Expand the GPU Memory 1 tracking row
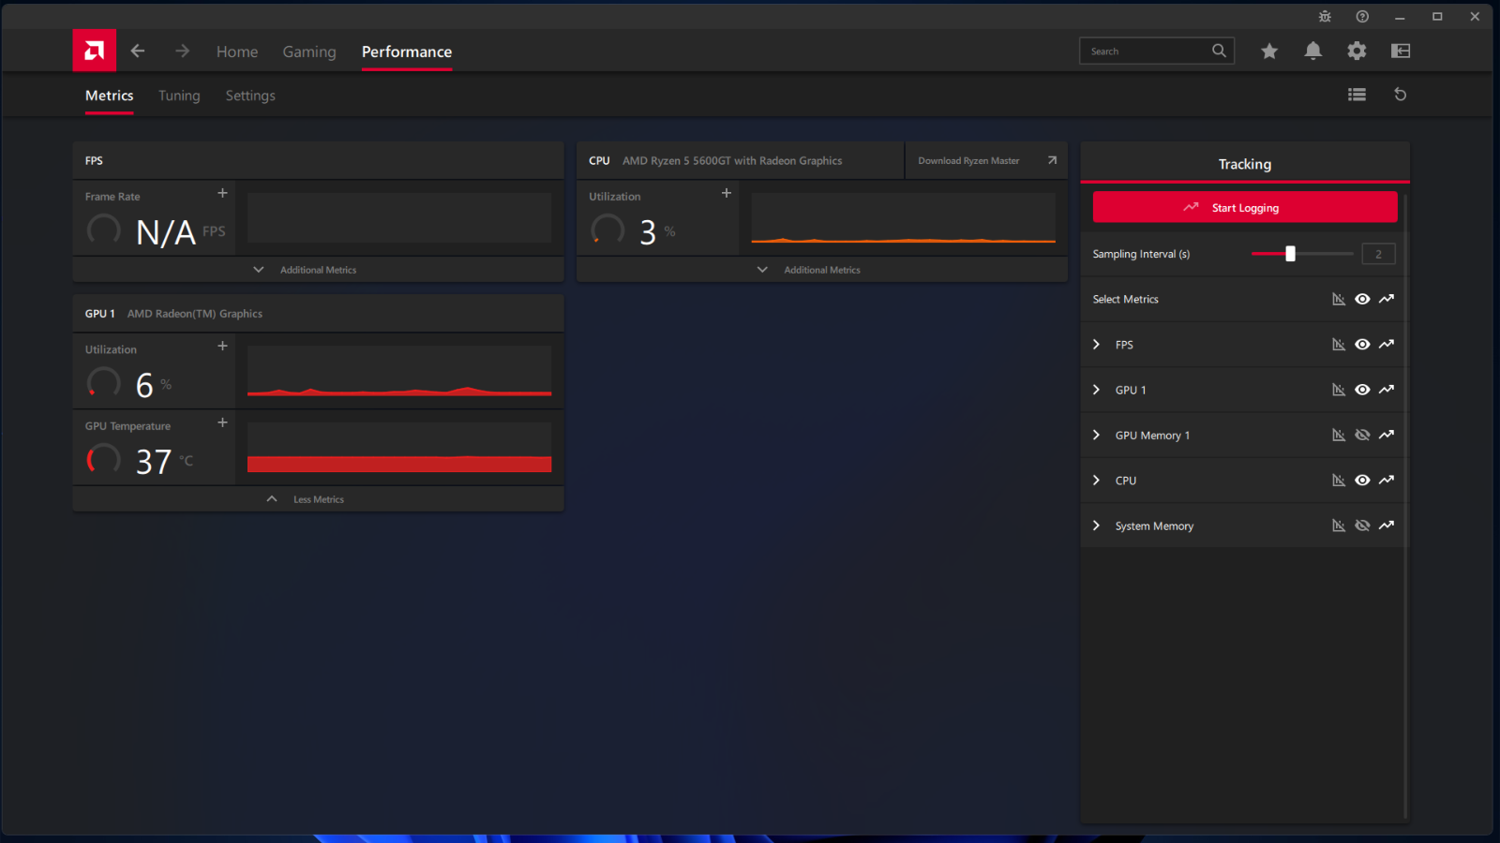Image resolution: width=1500 pixels, height=843 pixels. (1096, 435)
